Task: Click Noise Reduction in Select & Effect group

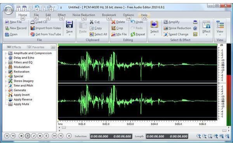Action: coord(177,28)
